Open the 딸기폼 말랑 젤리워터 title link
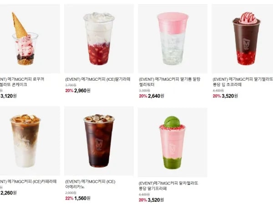The height and width of the screenshot is (204, 273). coord(170,82)
